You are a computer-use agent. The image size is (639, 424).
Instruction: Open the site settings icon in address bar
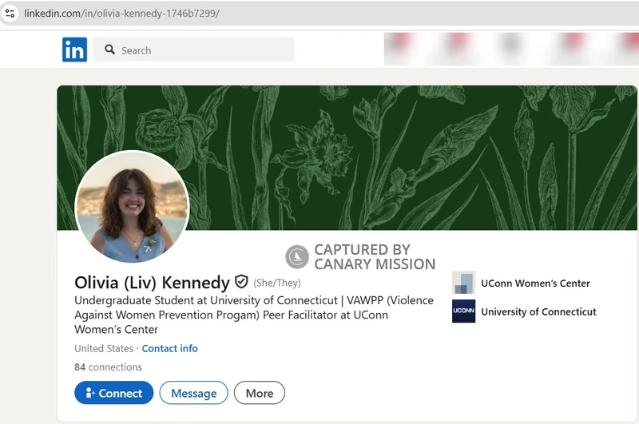tap(10, 14)
